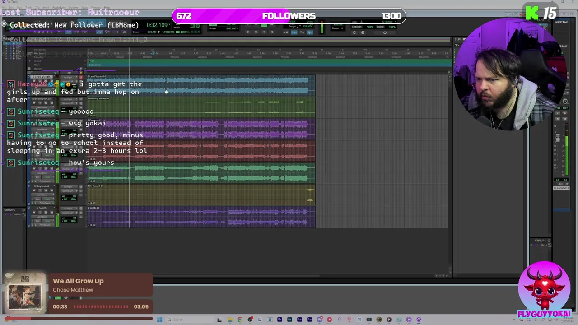Open Google Chrome from the taskbar
Viewport: 578px width, 325px height.
(240, 320)
